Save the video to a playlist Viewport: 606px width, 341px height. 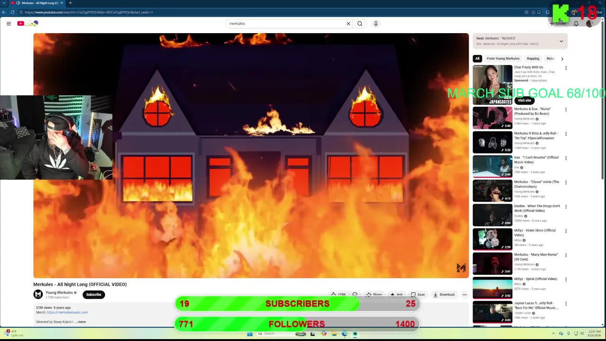click(x=418, y=295)
